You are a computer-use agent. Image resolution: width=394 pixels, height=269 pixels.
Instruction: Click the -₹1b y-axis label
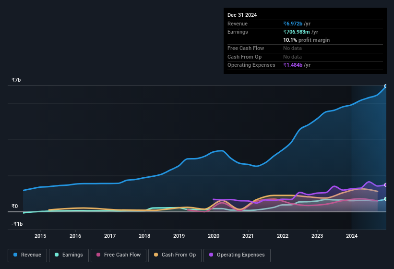tap(17, 224)
